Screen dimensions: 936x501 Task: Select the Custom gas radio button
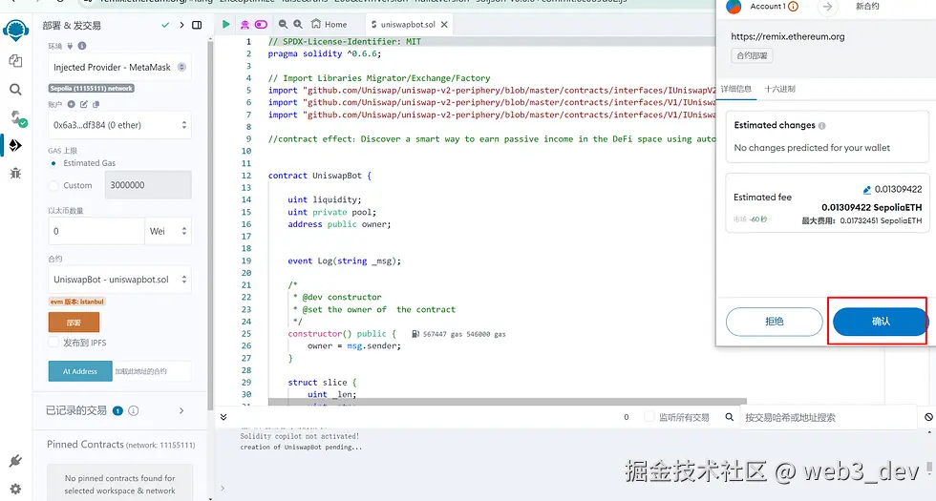pyautogui.click(x=53, y=185)
